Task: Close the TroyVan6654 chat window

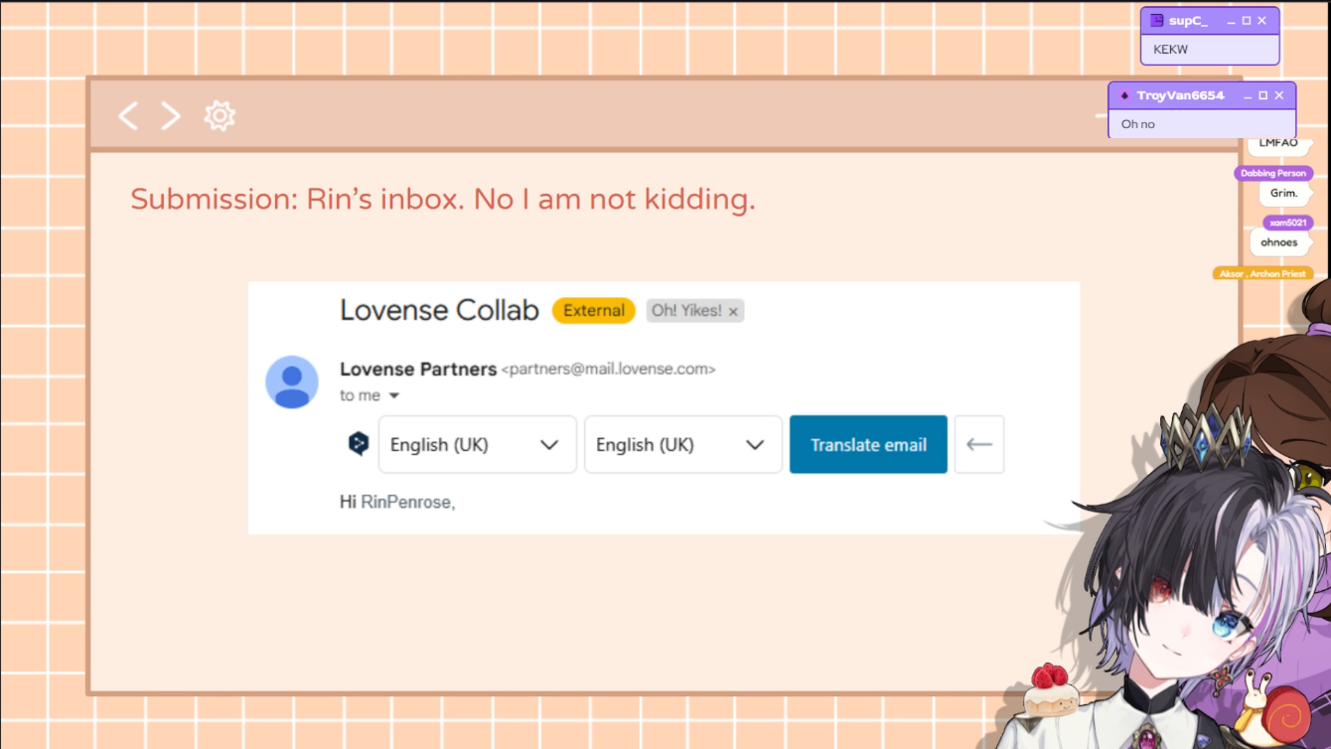Action: pos(1279,95)
